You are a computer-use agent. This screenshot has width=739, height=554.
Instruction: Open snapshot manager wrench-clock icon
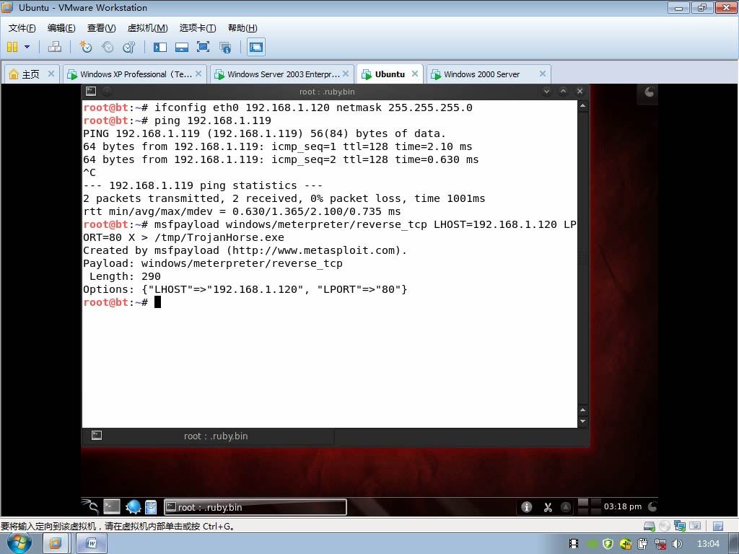pos(128,47)
